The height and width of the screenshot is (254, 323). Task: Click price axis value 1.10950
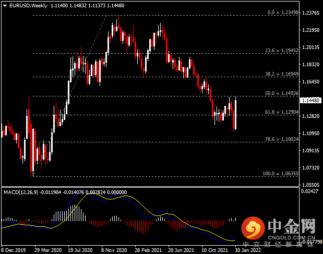tap(310, 134)
